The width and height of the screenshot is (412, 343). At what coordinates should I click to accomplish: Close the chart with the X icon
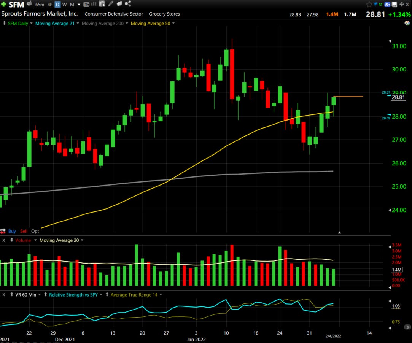coord(407,5)
